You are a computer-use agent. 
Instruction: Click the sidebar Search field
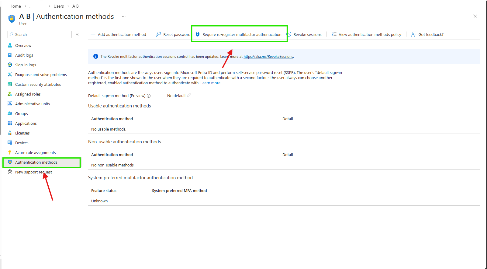pyautogui.click(x=40, y=34)
